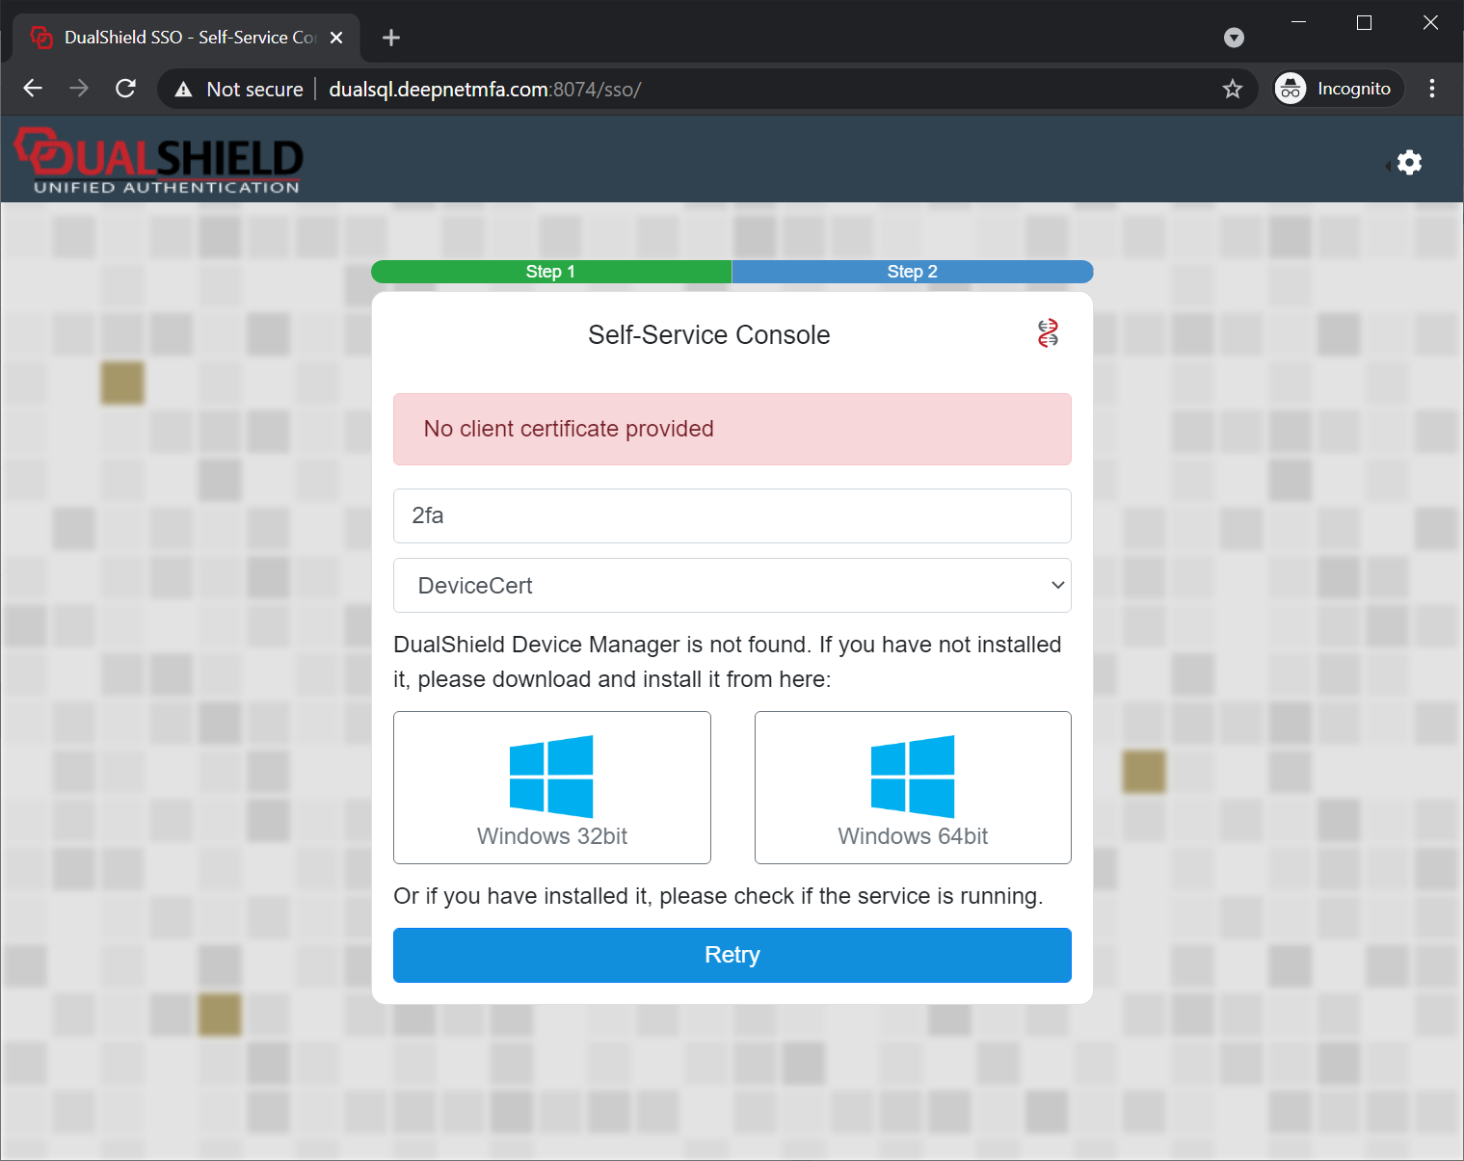Open the settings gear in DualShield header
Screen dimensions: 1464x1161
(1409, 162)
